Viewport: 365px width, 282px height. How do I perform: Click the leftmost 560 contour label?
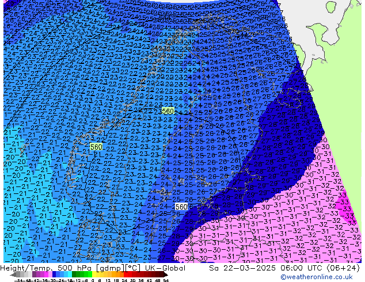click(96, 147)
